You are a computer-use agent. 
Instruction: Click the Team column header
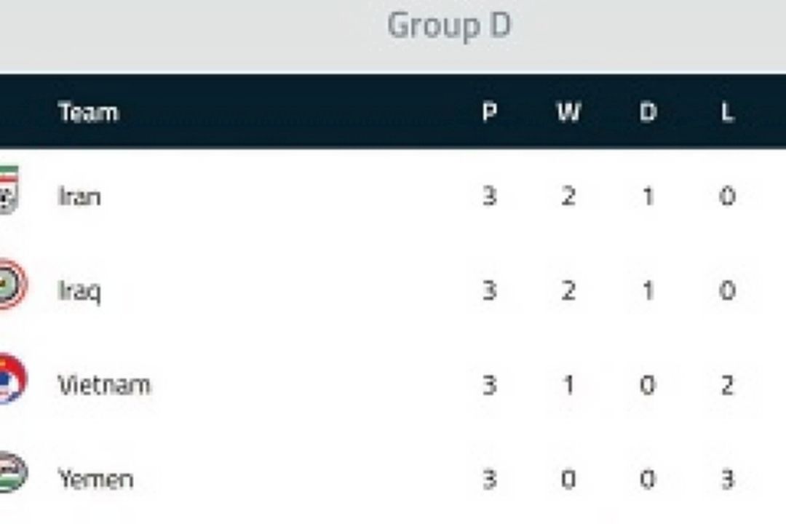pos(88,112)
